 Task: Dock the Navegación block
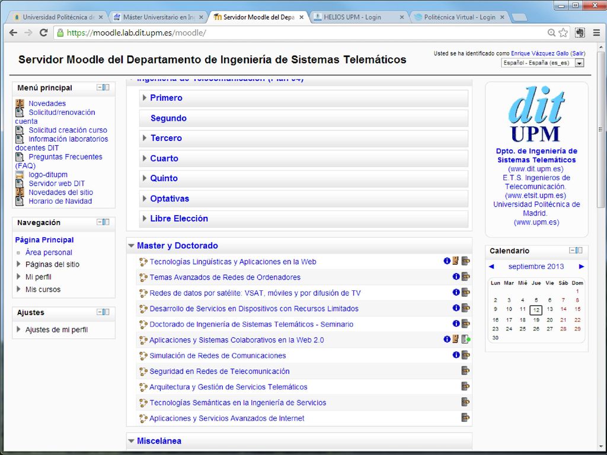[x=106, y=222]
